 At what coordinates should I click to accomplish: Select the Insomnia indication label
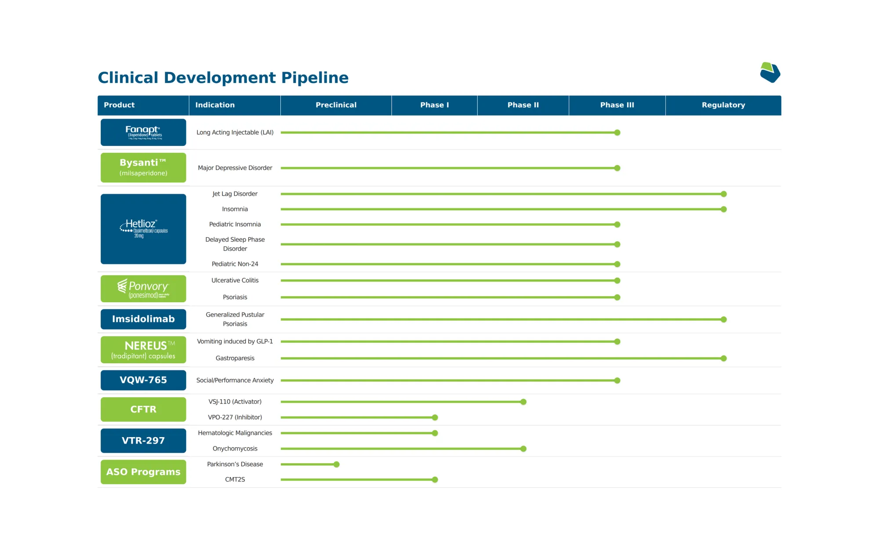[x=235, y=209]
